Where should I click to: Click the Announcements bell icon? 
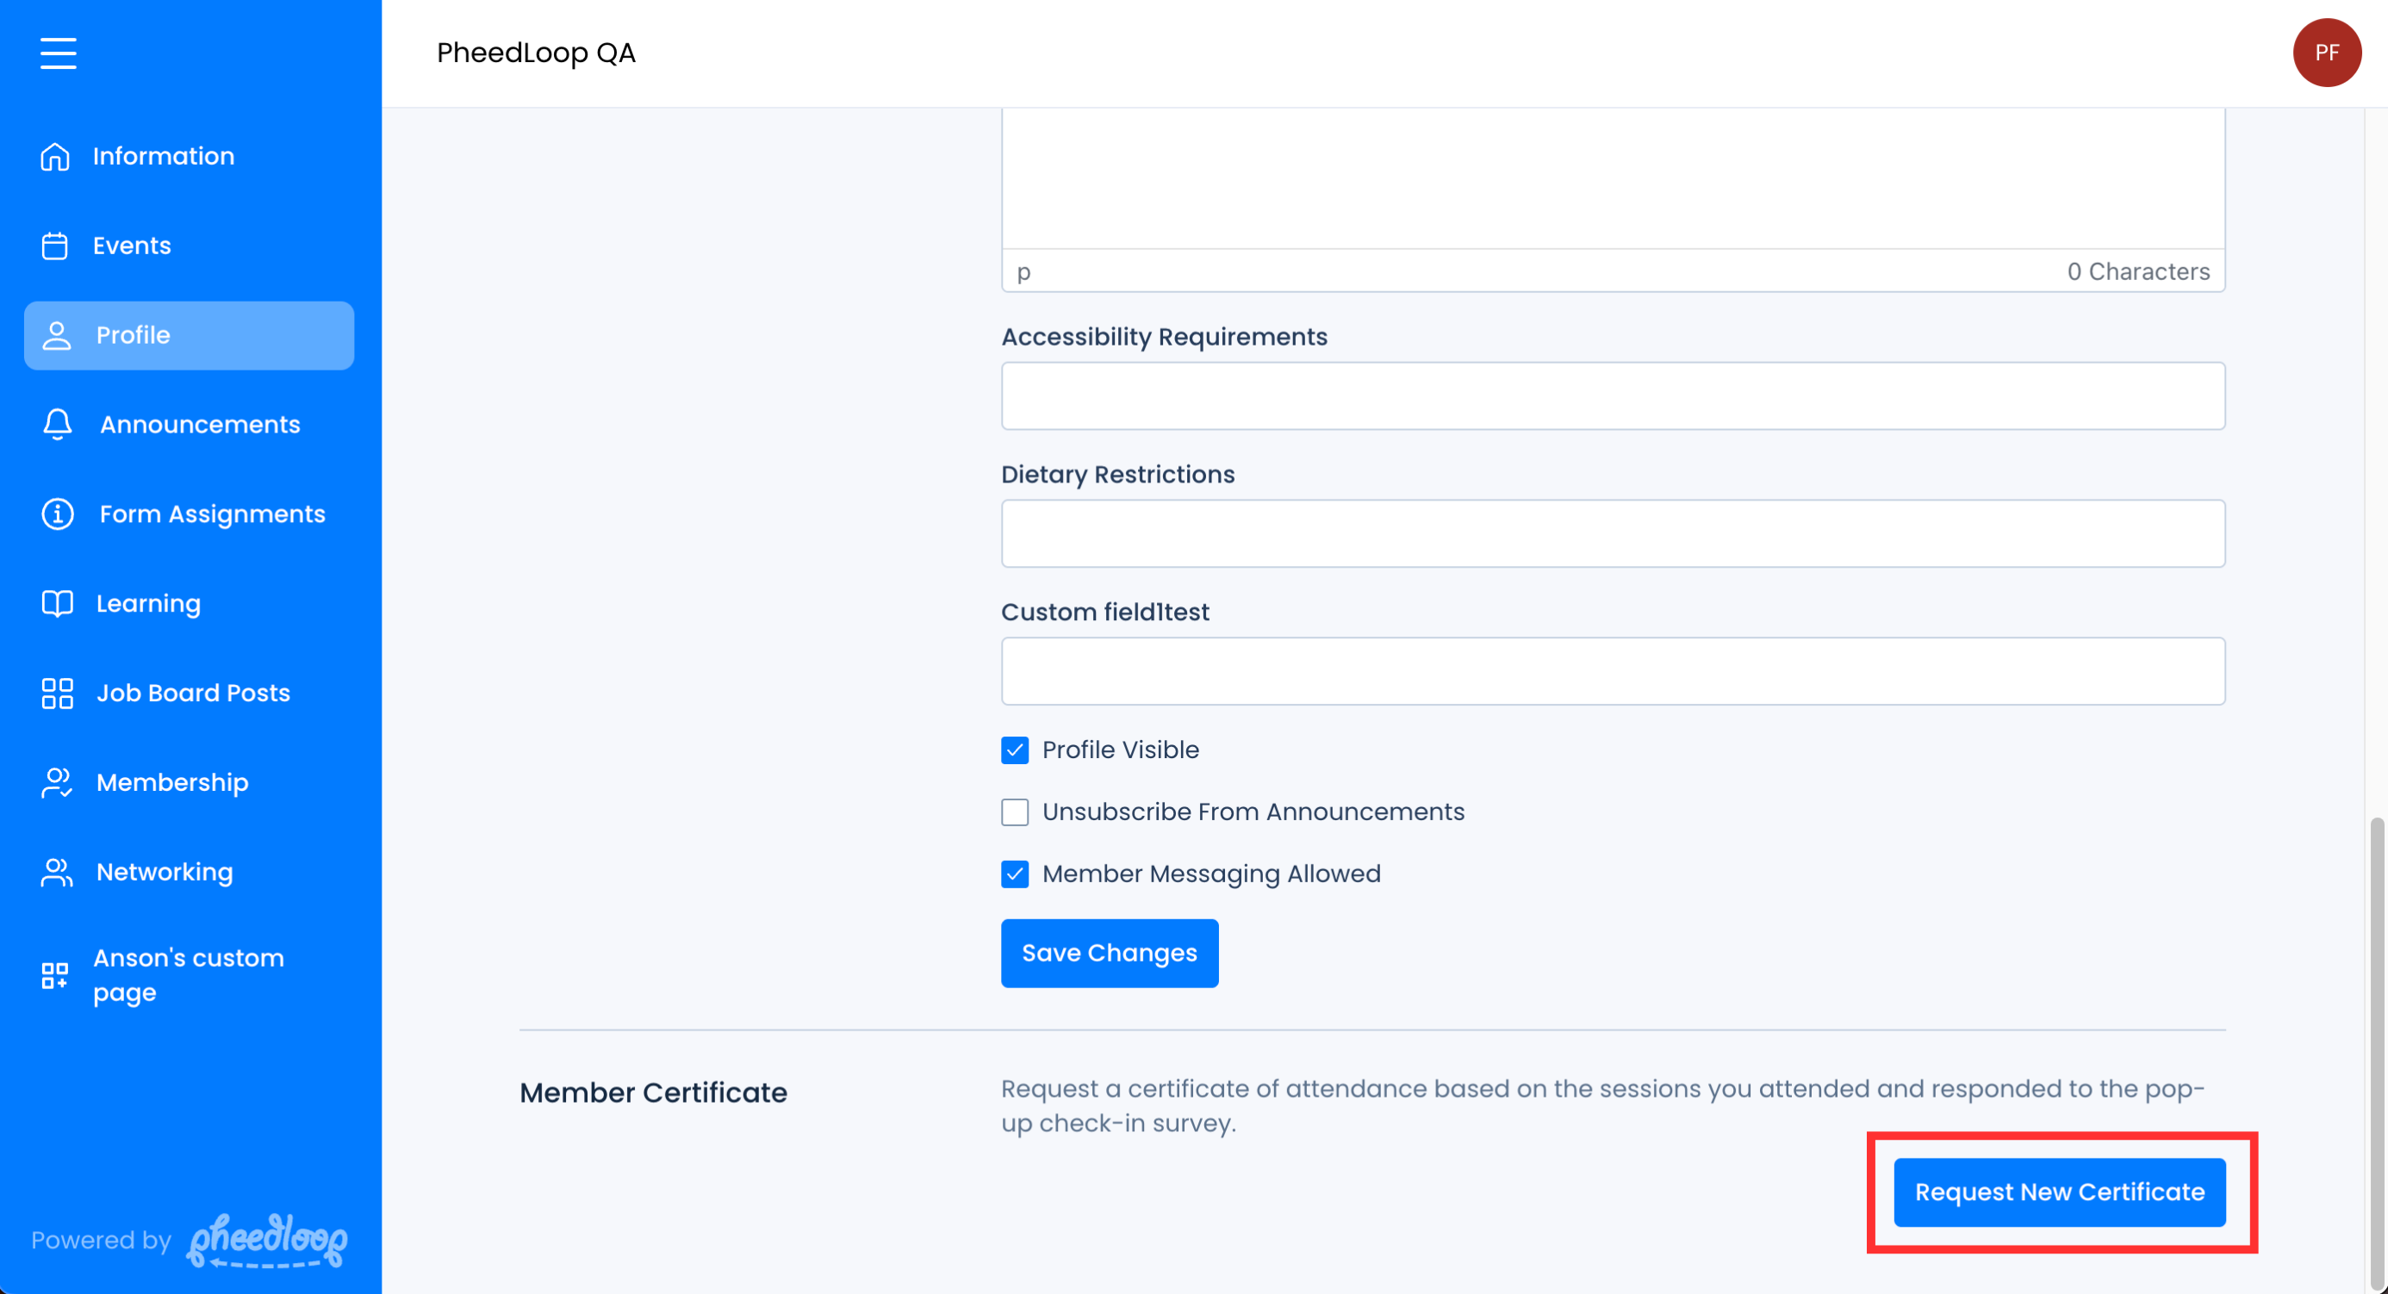click(x=58, y=425)
